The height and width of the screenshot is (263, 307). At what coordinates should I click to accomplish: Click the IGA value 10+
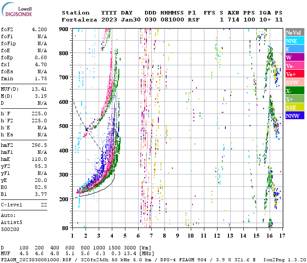click(265, 20)
